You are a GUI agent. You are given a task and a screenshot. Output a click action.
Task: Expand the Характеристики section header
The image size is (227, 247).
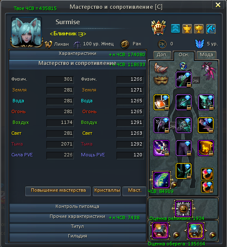[78, 54]
